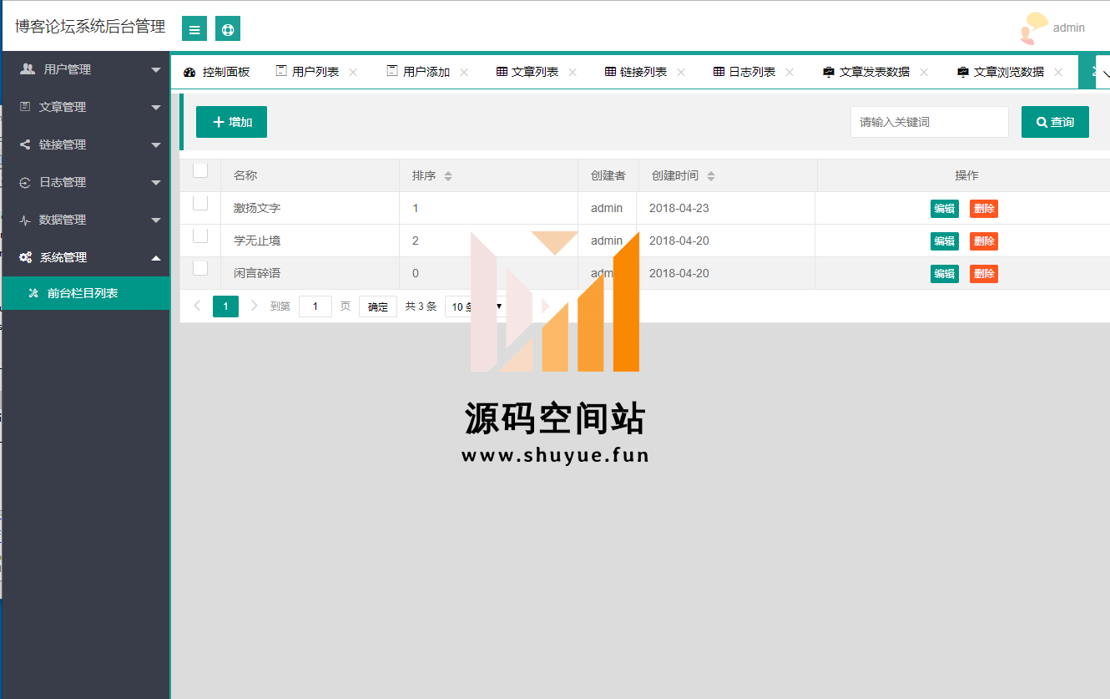Click the table icon on 链接列表 tab
The image size is (1110, 699).
tap(610, 72)
